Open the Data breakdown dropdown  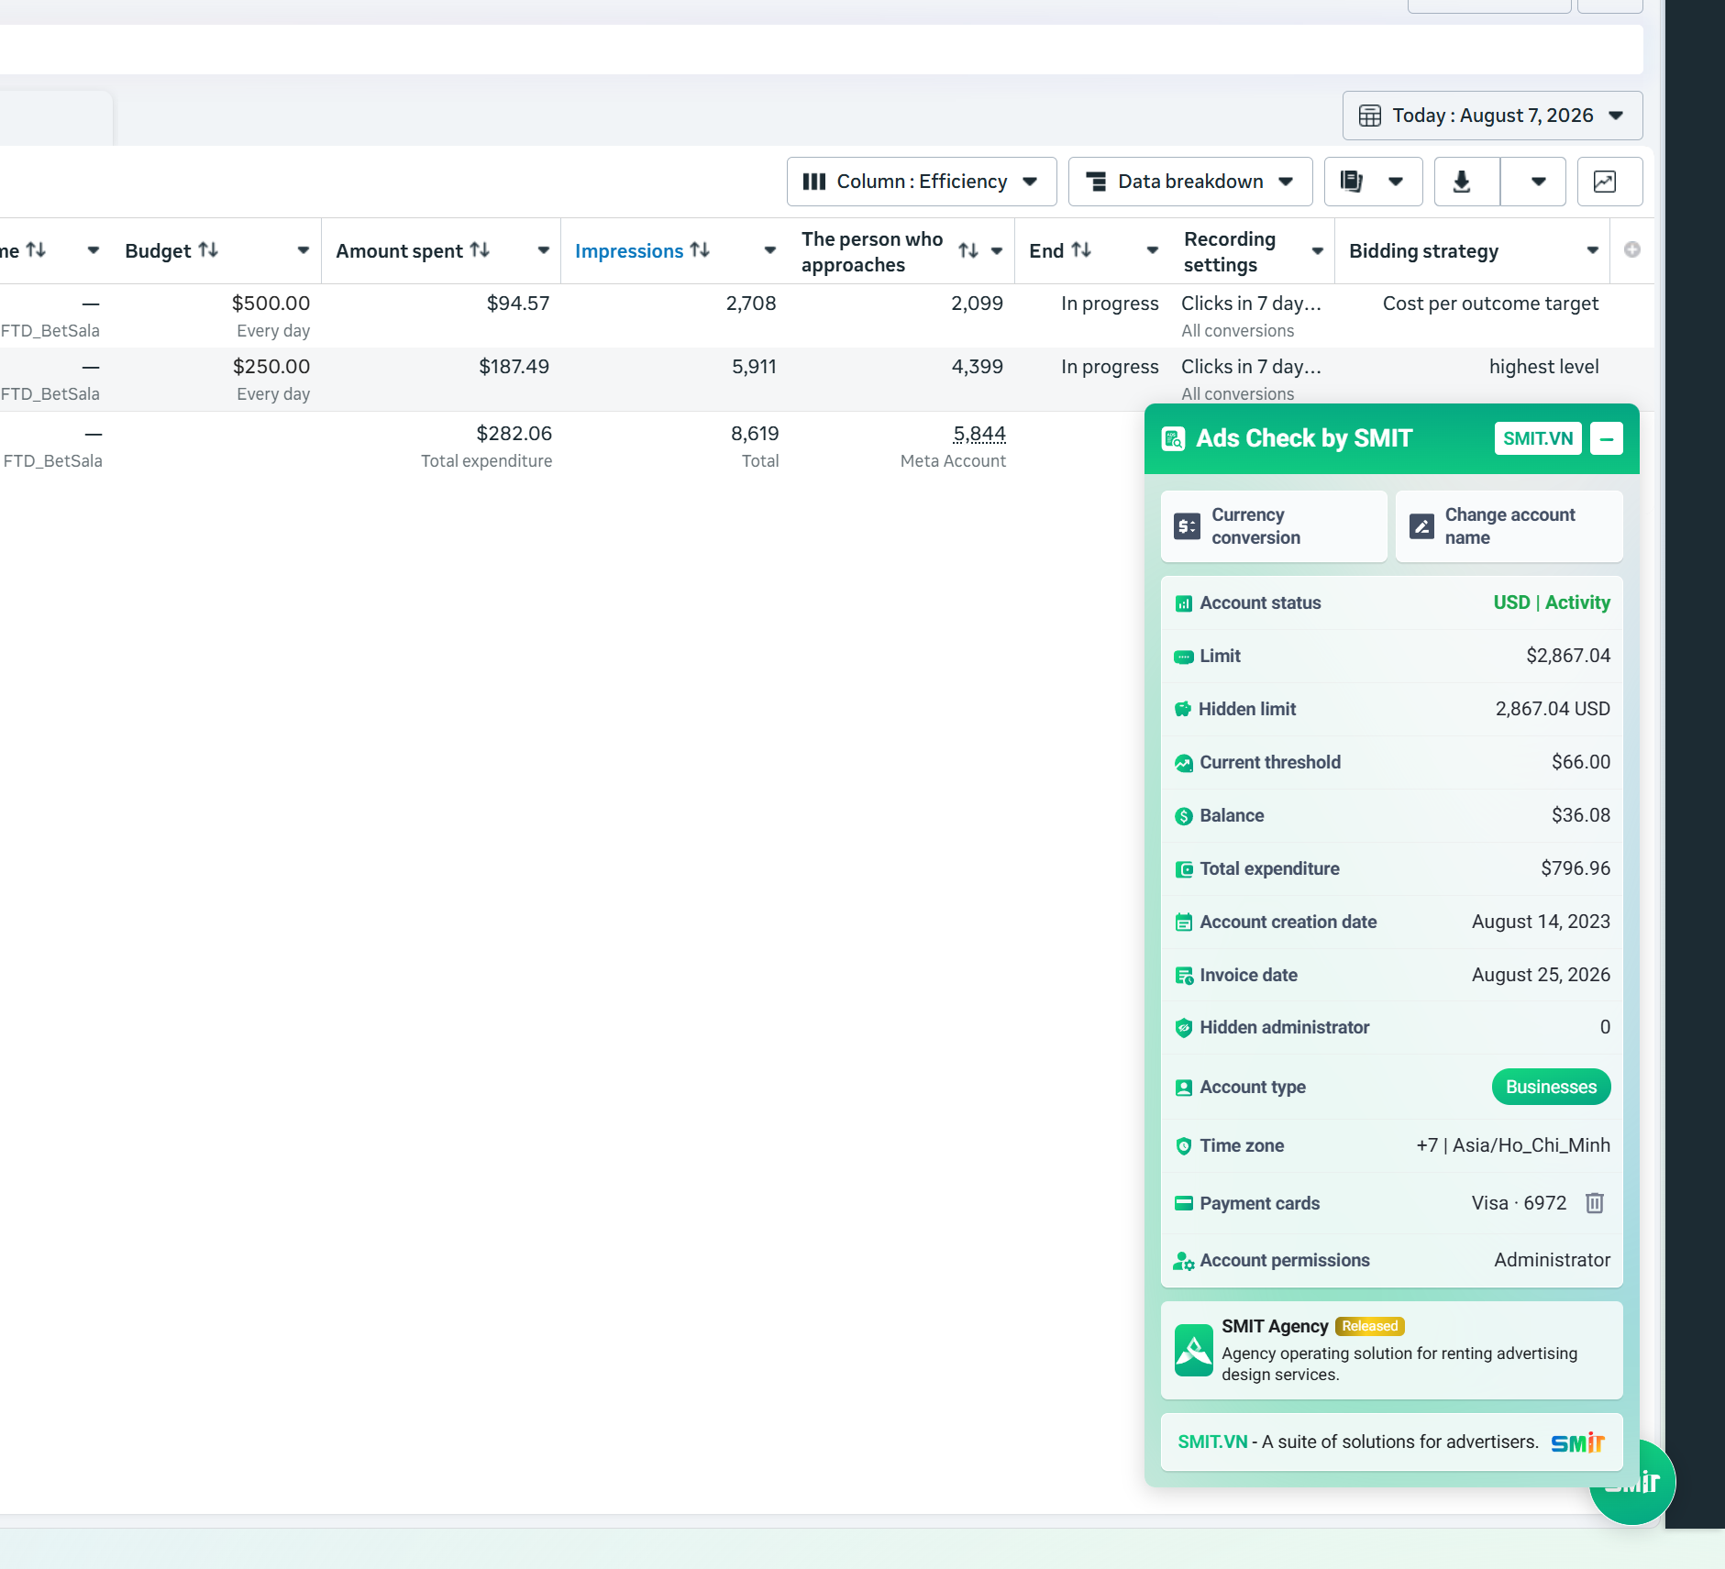[x=1190, y=182]
